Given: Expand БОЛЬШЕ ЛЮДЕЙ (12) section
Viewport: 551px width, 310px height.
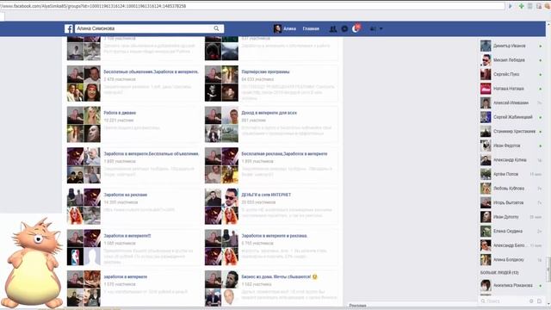Looking at the screenshot, I should point(499,273).
